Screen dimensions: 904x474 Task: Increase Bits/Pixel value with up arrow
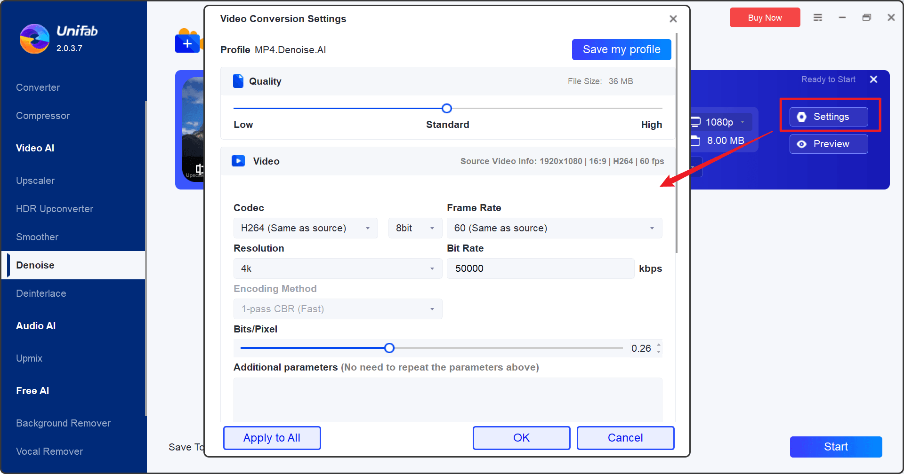659,345
